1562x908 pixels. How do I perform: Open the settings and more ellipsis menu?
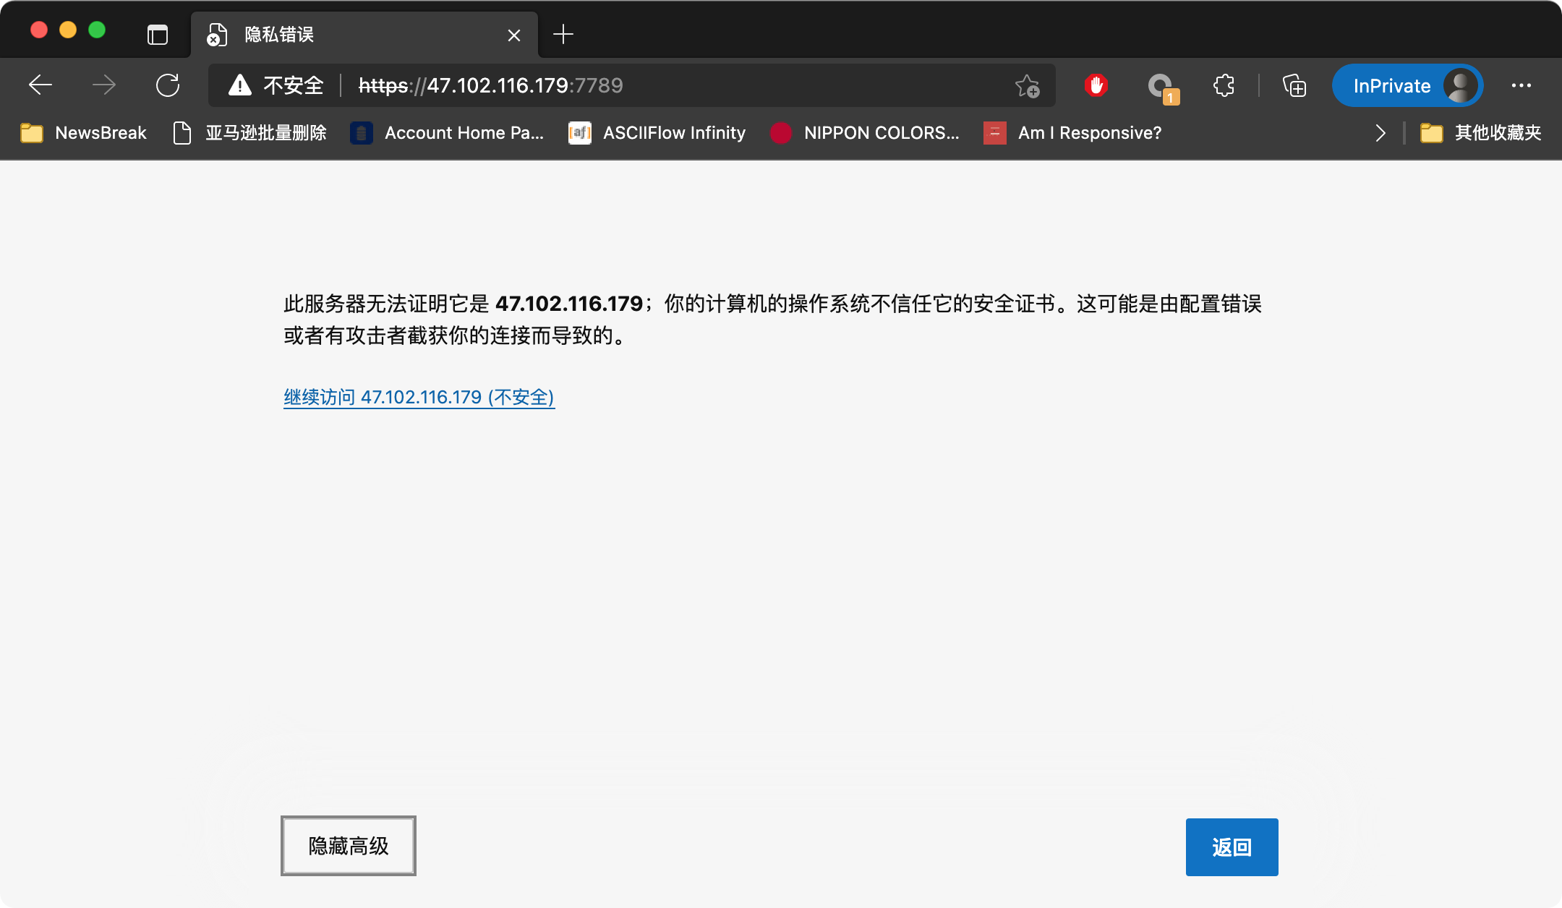click(x=1522, y=85)
